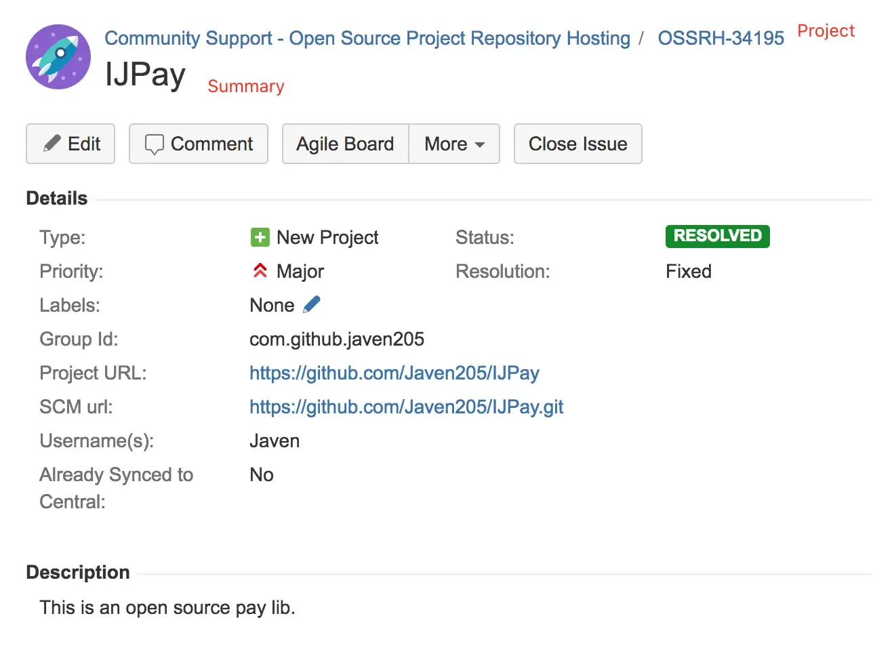
Task: Click the RESOLVED status badge
Action: 718,236
